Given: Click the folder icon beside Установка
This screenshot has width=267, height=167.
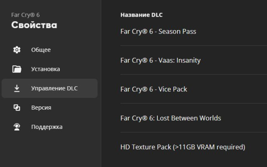Looking at the screenshot, I should (x=17, y=69).
